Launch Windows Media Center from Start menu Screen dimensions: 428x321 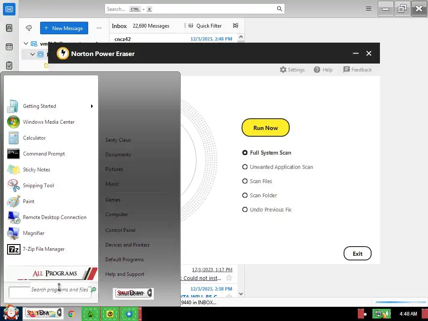pyautogui.click(x=51, y=122)
